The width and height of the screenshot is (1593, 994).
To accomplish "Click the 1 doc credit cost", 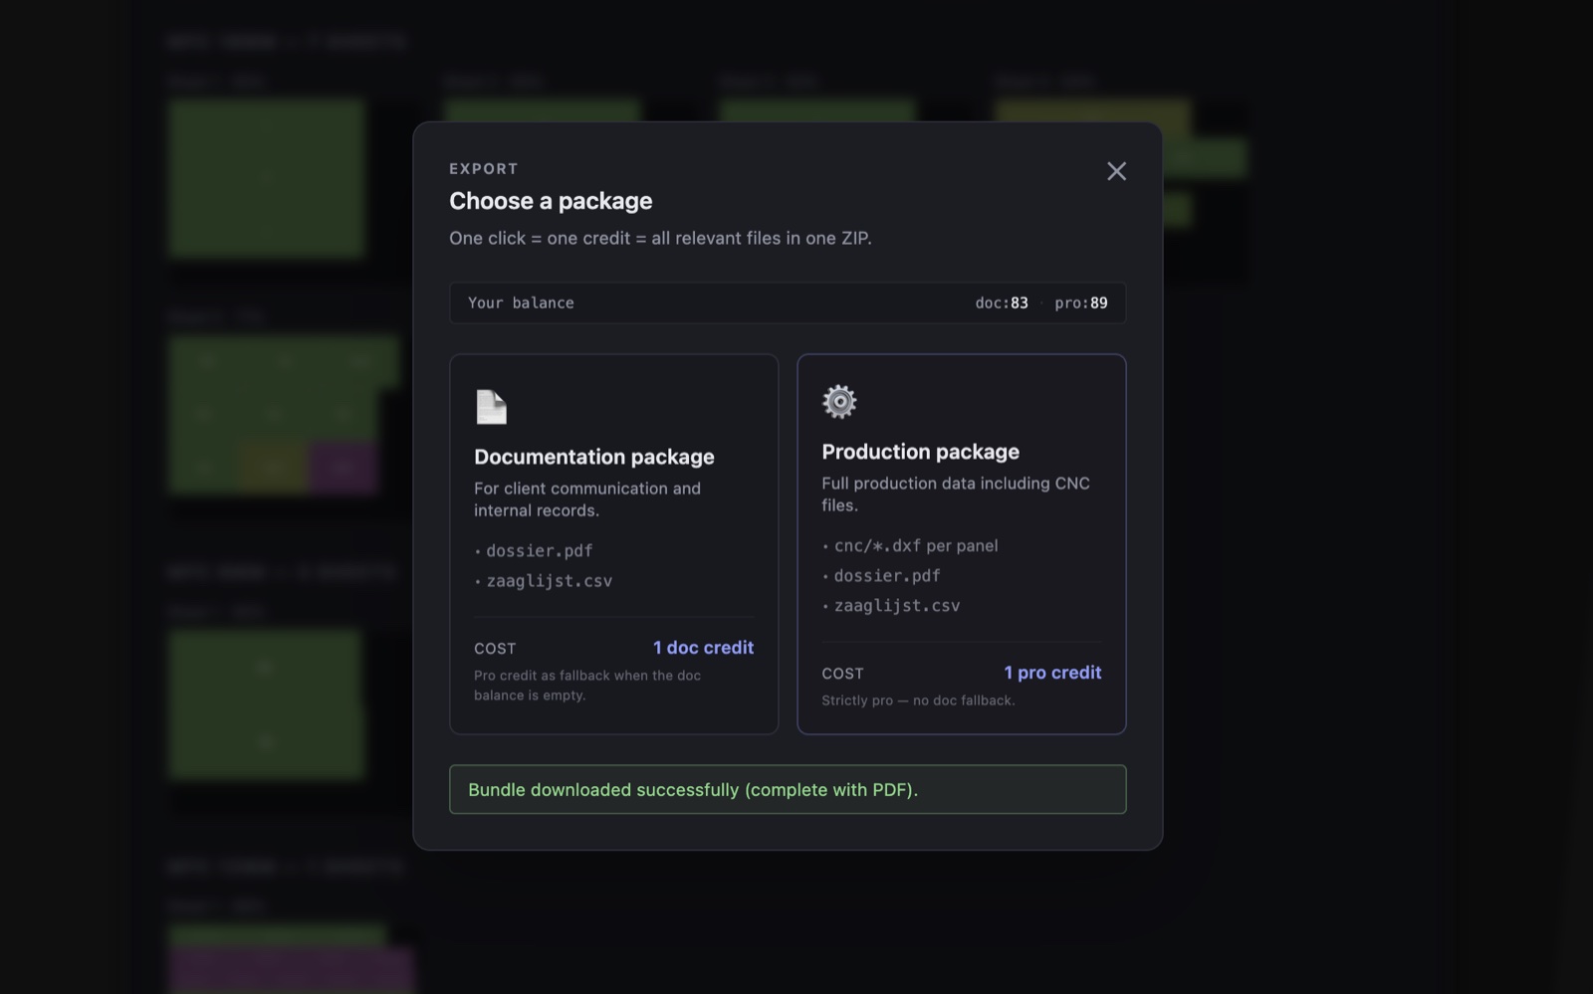I will coord(703,648).
